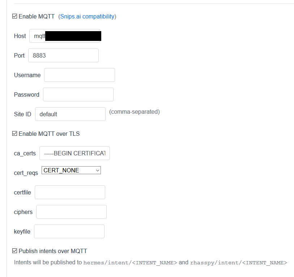
Task: Click the (comma-separated) hint text
Action: click(x=134, y=112)
